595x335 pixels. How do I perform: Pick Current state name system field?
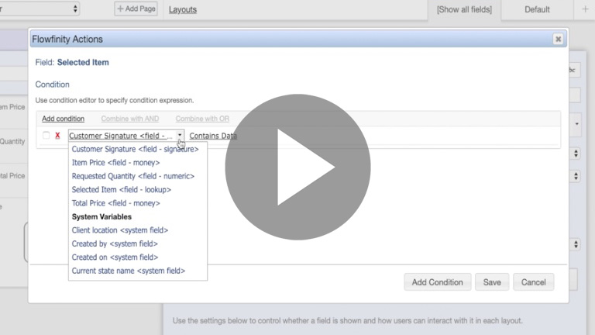(x=128, y=271)
